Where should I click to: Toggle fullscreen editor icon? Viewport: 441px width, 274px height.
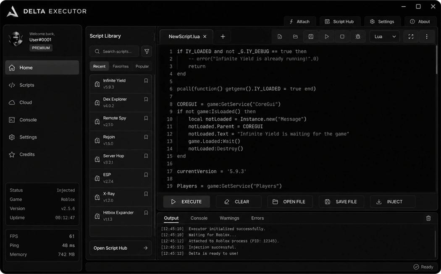411,37
